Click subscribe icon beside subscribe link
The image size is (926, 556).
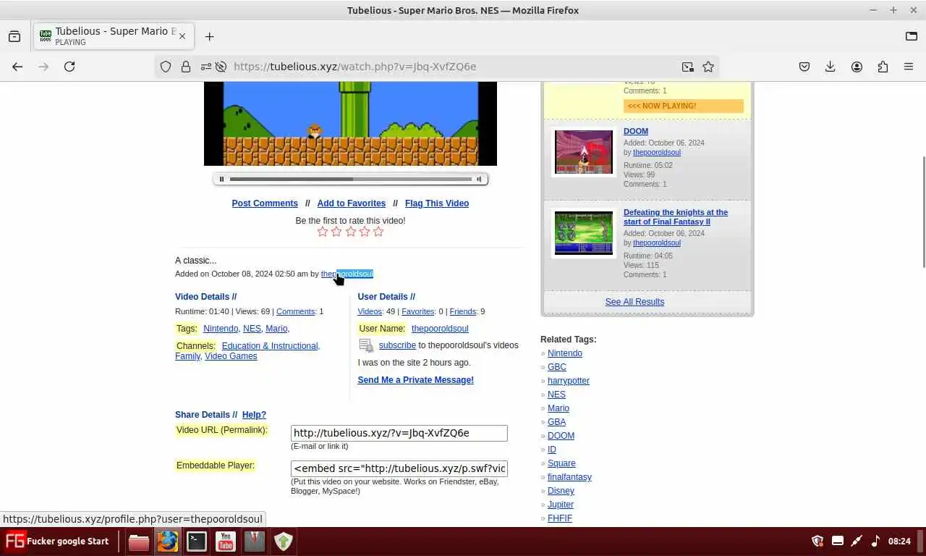(366, 345)
